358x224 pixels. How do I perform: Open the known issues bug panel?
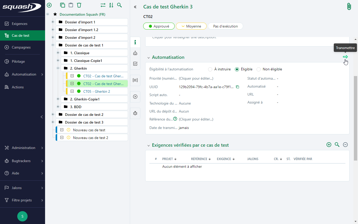coord(135,113)
